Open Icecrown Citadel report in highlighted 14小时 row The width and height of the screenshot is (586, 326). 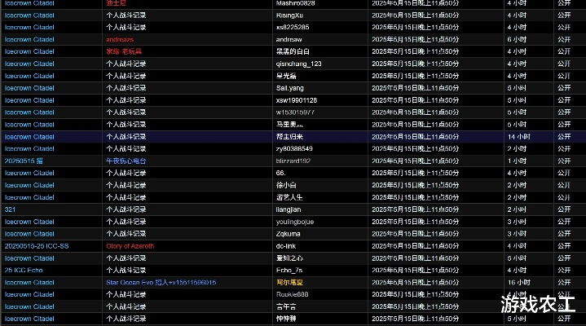tap(29, 137)
